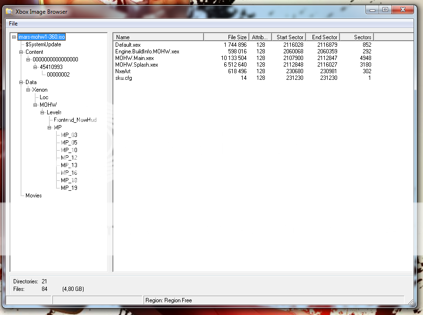Click the Start Sector column header
This screenshot has width=423, height=315.
point(288,37)
